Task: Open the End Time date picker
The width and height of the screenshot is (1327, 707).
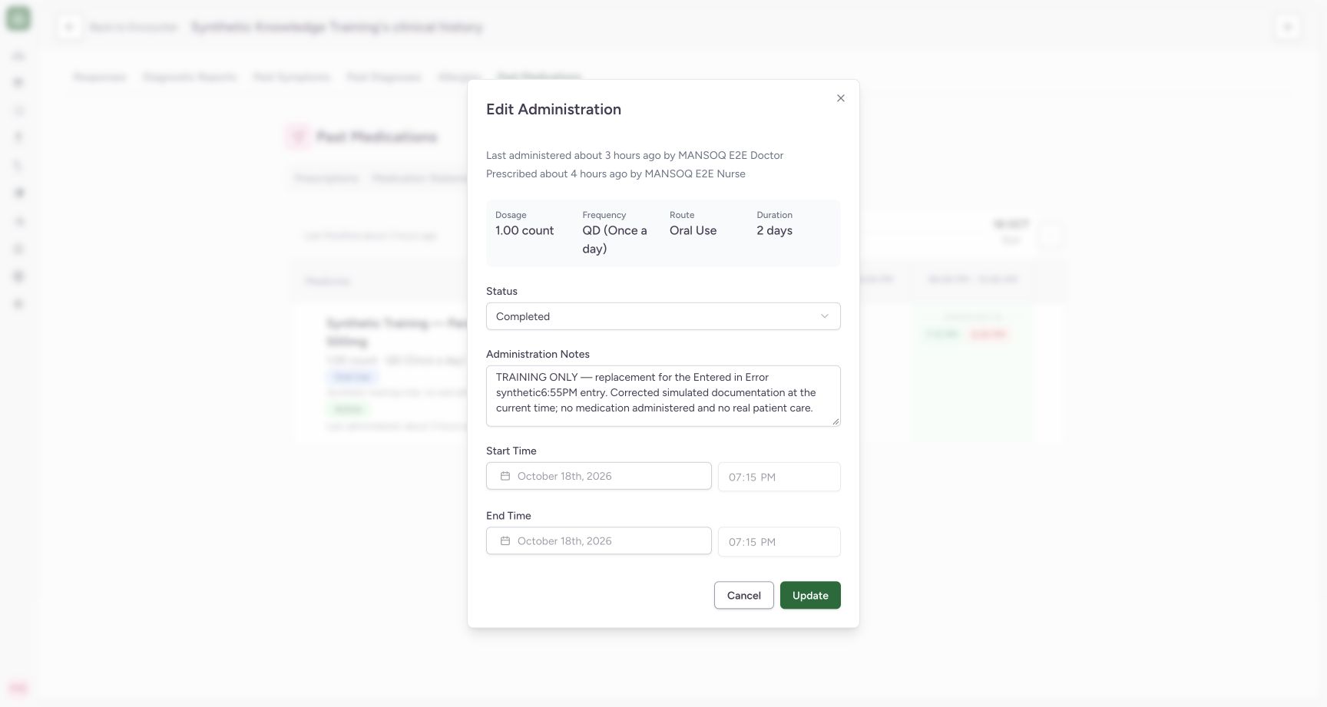Action: click(599, 540)
